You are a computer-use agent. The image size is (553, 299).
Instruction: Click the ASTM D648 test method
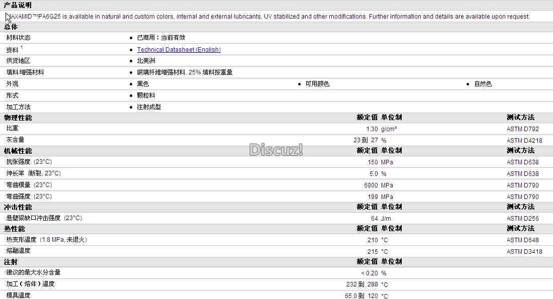pyautogui.click(x=523, y=240)
